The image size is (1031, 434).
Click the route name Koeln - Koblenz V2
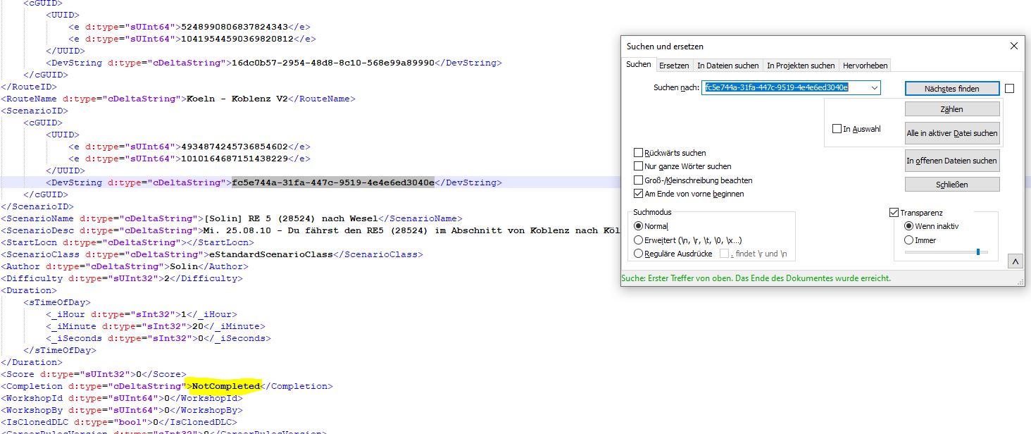click(237, 99)
